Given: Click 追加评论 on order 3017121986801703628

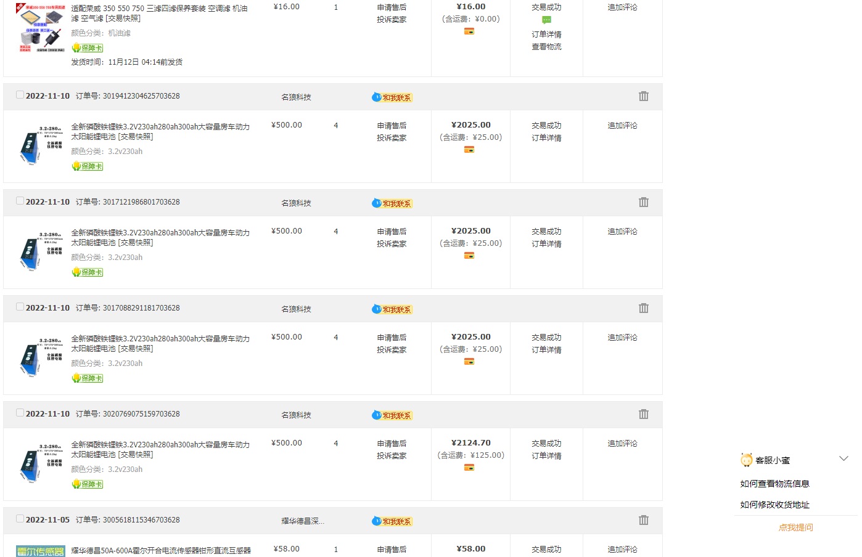Looking at the screenshot, I should [x=622, y=232].
